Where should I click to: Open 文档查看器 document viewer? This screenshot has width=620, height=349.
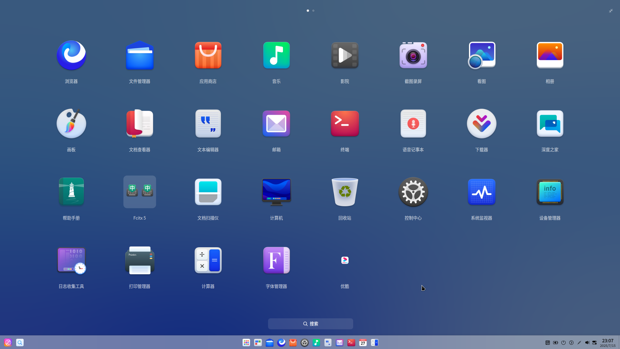(139, 124)
